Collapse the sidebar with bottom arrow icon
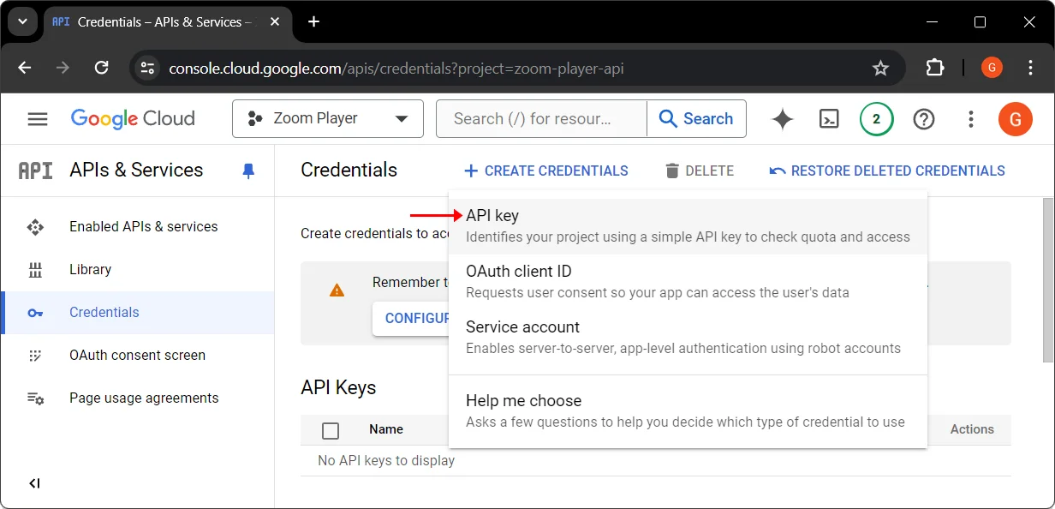1055x509 pixels. (x=34, y=483)
